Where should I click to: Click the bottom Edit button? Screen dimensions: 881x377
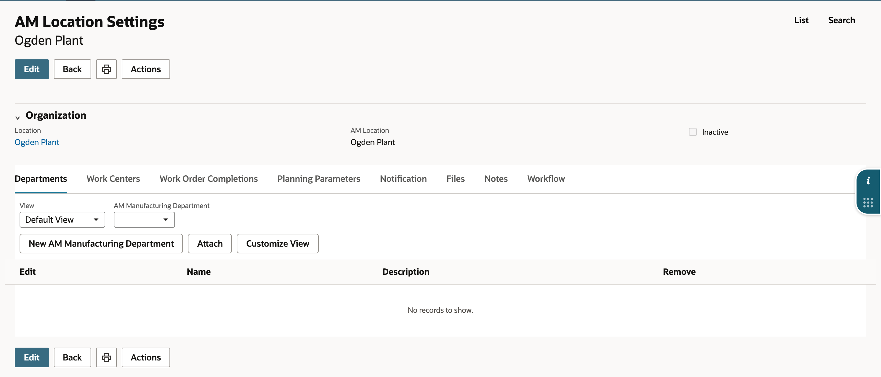click(x=32, y=357)
